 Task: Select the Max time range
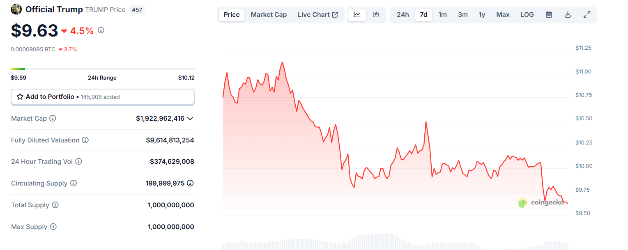503,15
